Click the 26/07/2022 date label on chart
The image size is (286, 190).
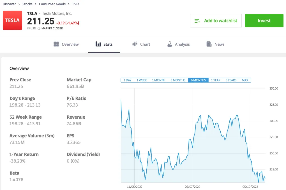coord(192,187)
